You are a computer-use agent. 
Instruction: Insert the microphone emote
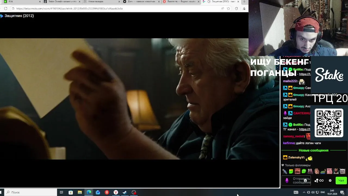click(x=285, y=171)
